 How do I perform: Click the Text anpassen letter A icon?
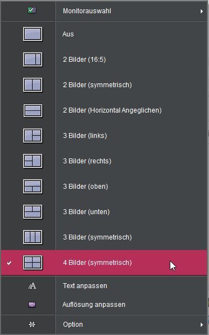32,286
